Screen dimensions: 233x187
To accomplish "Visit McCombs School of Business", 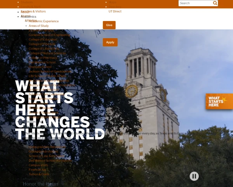I will click(49, 81).
